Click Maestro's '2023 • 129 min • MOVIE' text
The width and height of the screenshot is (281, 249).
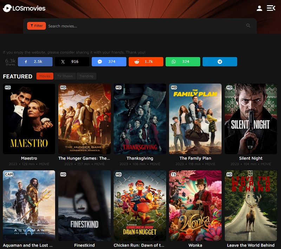[x=29, y=164]
